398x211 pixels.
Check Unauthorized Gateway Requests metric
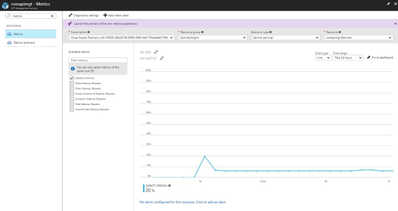pos(72,109)
